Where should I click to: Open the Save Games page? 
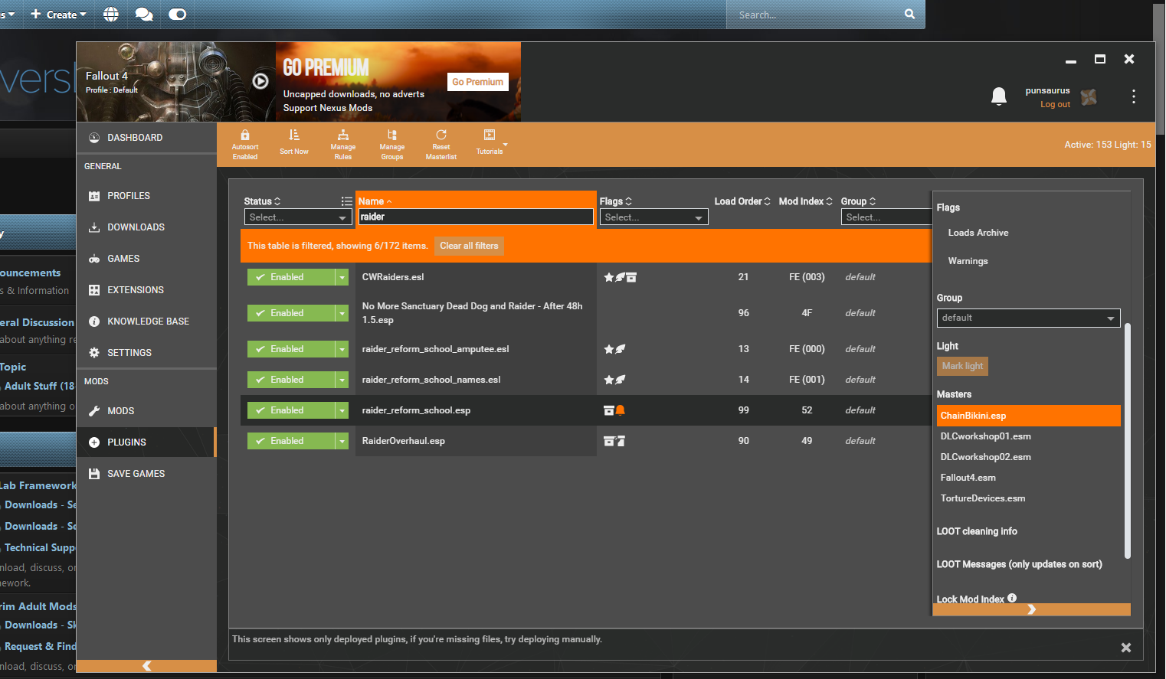146,474
